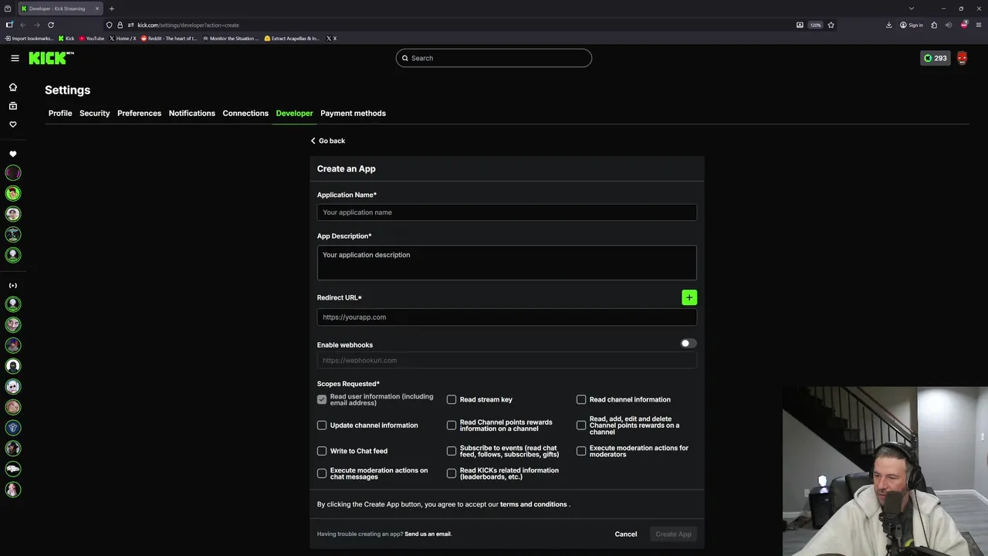Go back using the chevron link
The image size is (988, 556).
click(x=328, y=141)
